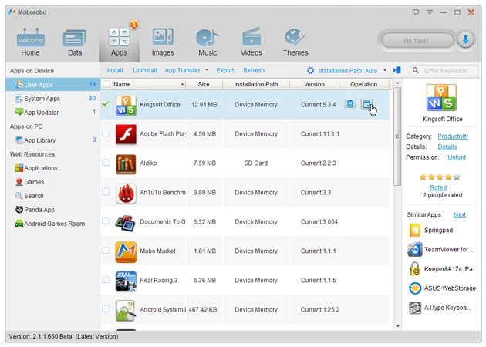Image resolution: width=486 pixels, height=347 pixels.
Task: Click the Android System Info app icon
Action: [126, 310]
